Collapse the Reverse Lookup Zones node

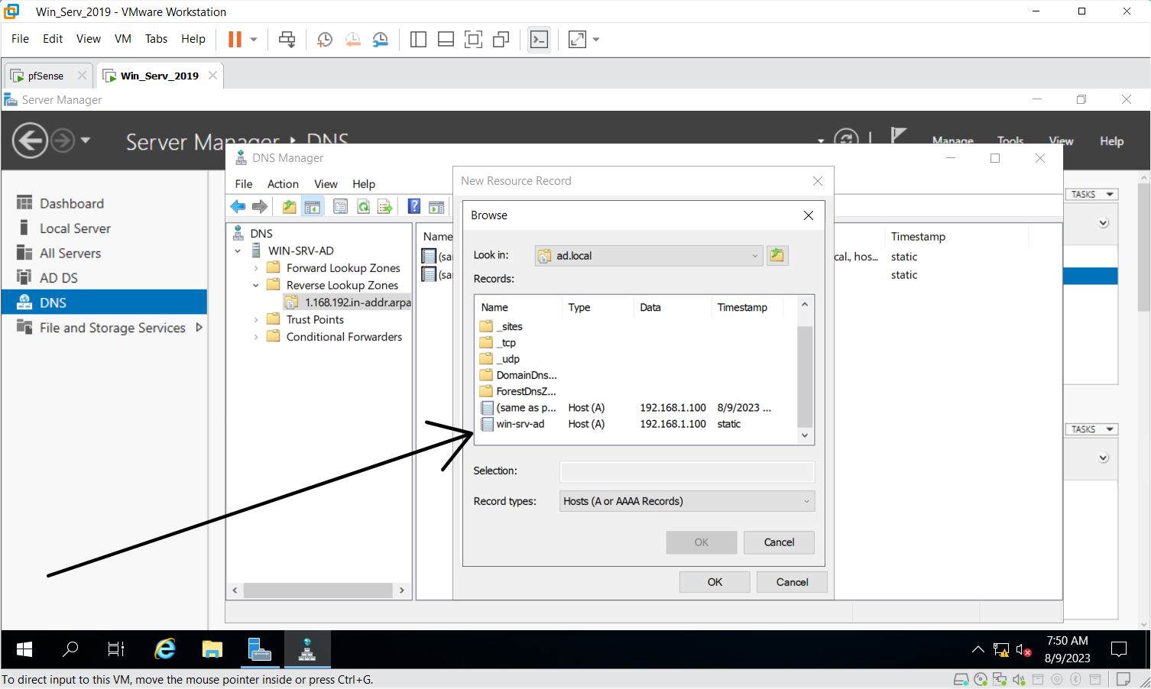[x=256, y=286]
